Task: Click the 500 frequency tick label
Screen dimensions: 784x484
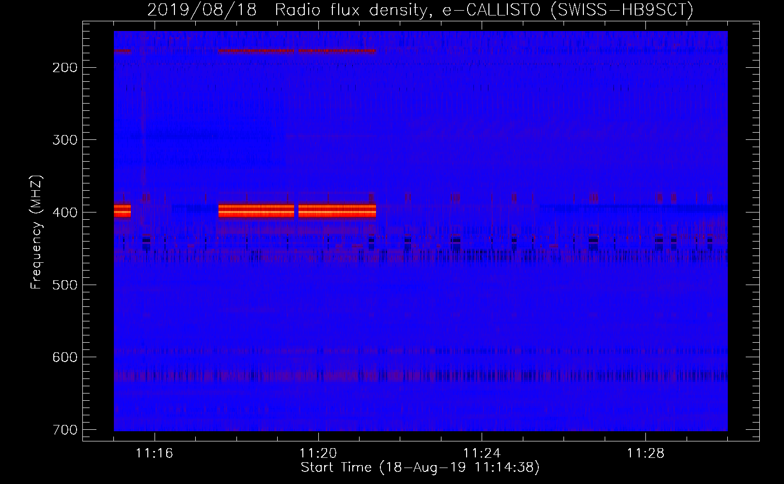Action: [x=64, y=285]
